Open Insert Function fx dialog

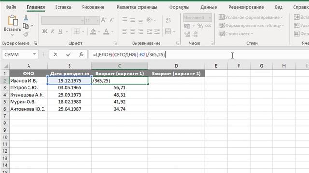(81, 54)
